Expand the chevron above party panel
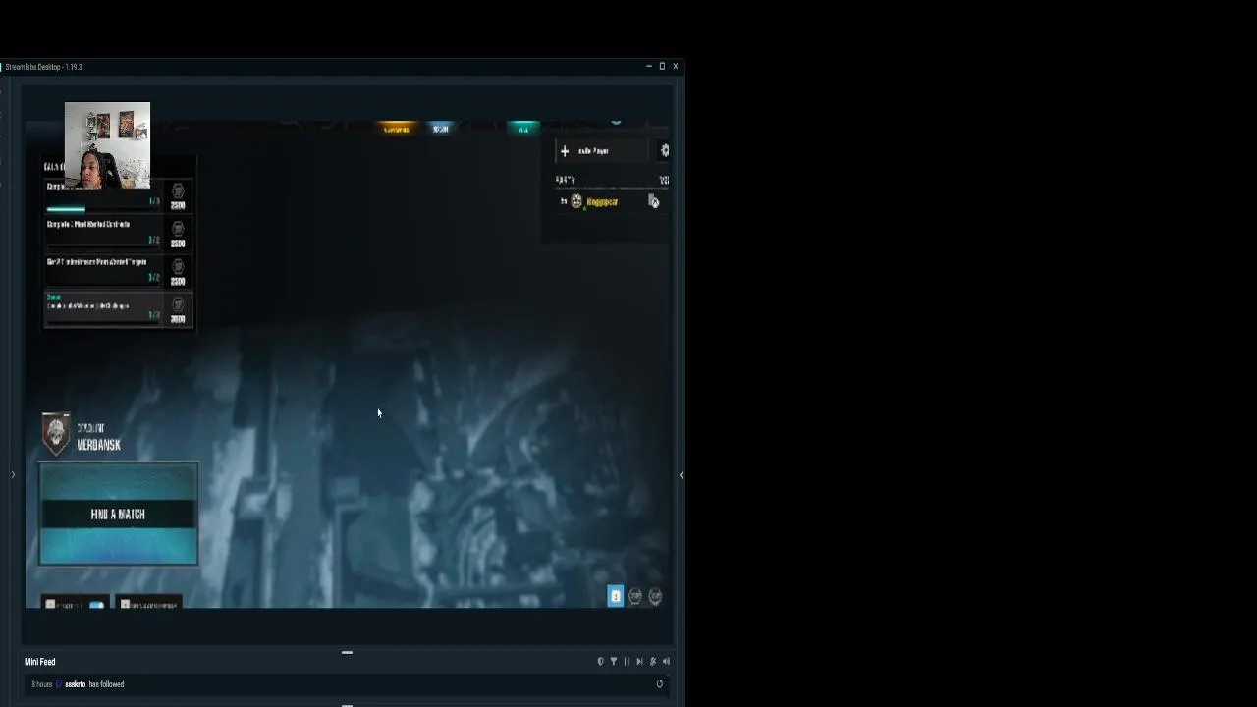1257x707 pixels. (616, 123)
